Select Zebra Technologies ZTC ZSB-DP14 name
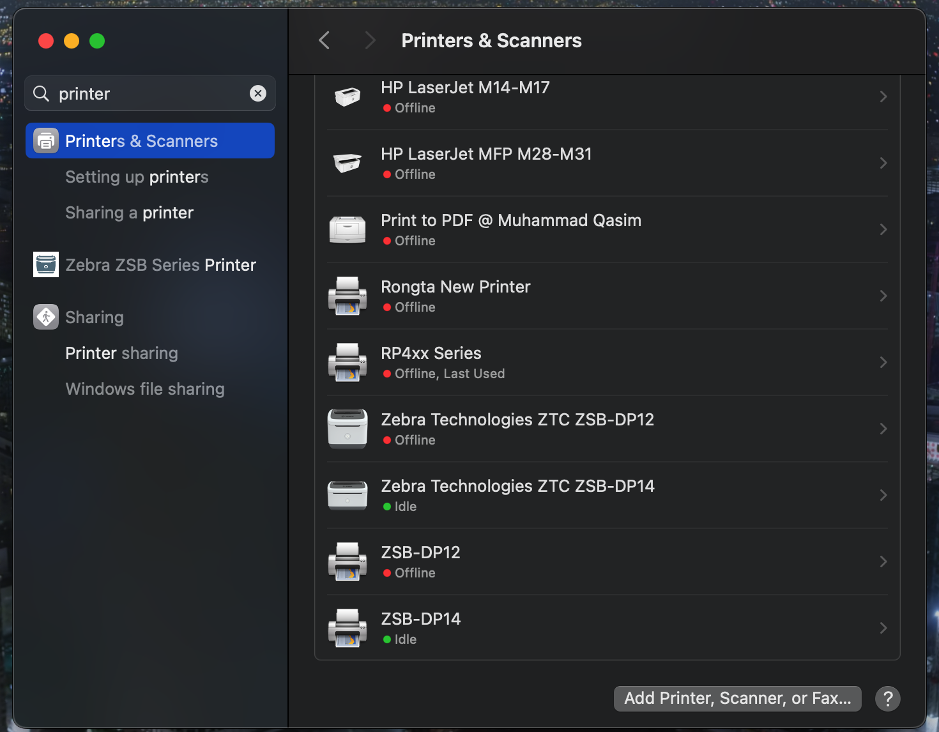Image resolution: width=939 pixels, height=732 pixels. tap(517, 486)
